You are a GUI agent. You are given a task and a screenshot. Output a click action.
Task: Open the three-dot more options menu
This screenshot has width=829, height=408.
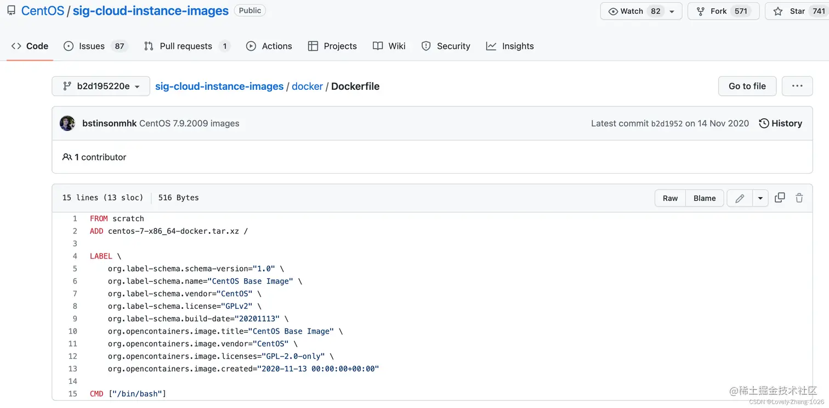coord(797,86)
